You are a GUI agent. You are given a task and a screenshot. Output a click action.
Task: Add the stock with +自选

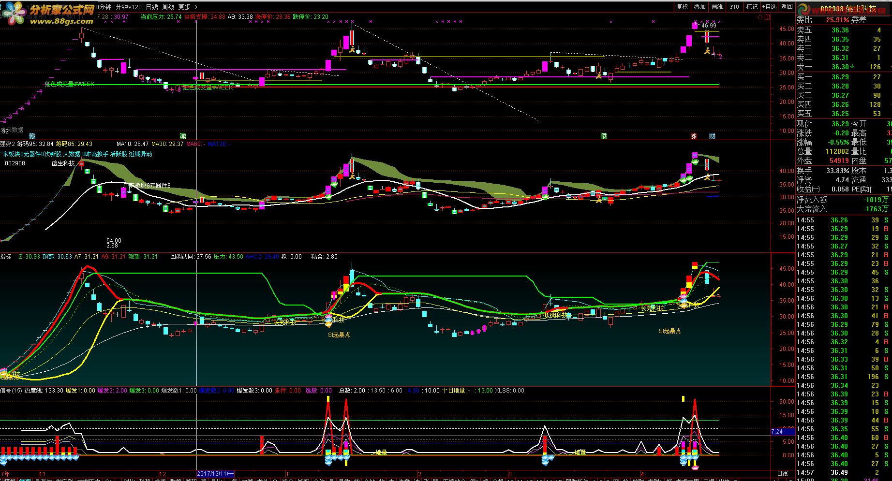769,7
